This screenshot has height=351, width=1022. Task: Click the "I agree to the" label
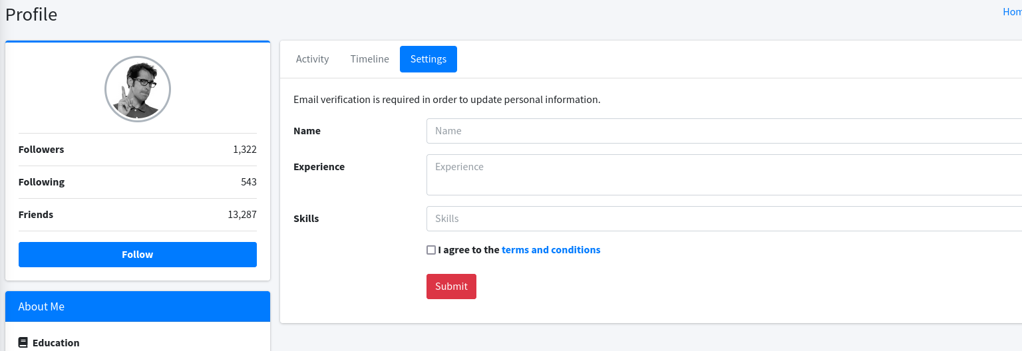[468, 250]
